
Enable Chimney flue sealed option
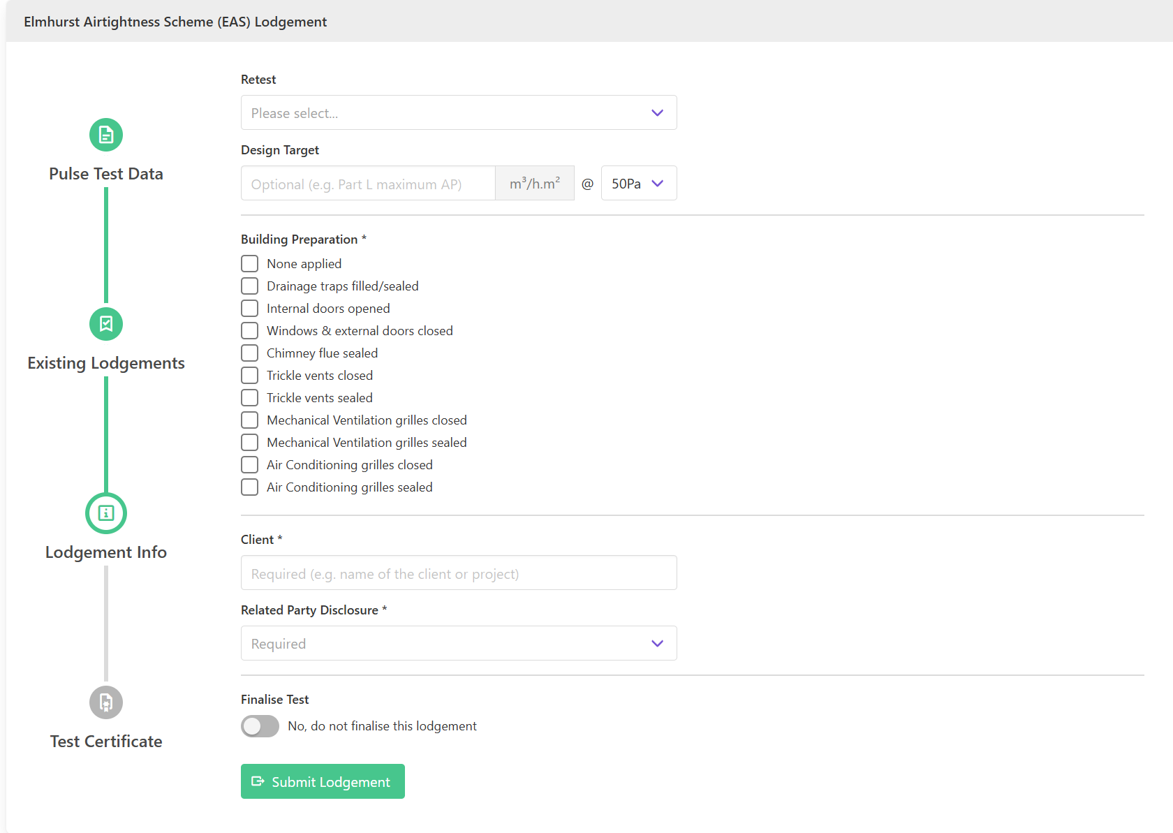click(x=249, y=353)
